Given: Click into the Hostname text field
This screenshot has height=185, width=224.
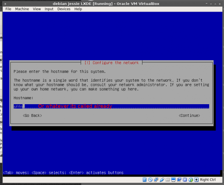Looking at the screenshot, I should tap(112, 106).
